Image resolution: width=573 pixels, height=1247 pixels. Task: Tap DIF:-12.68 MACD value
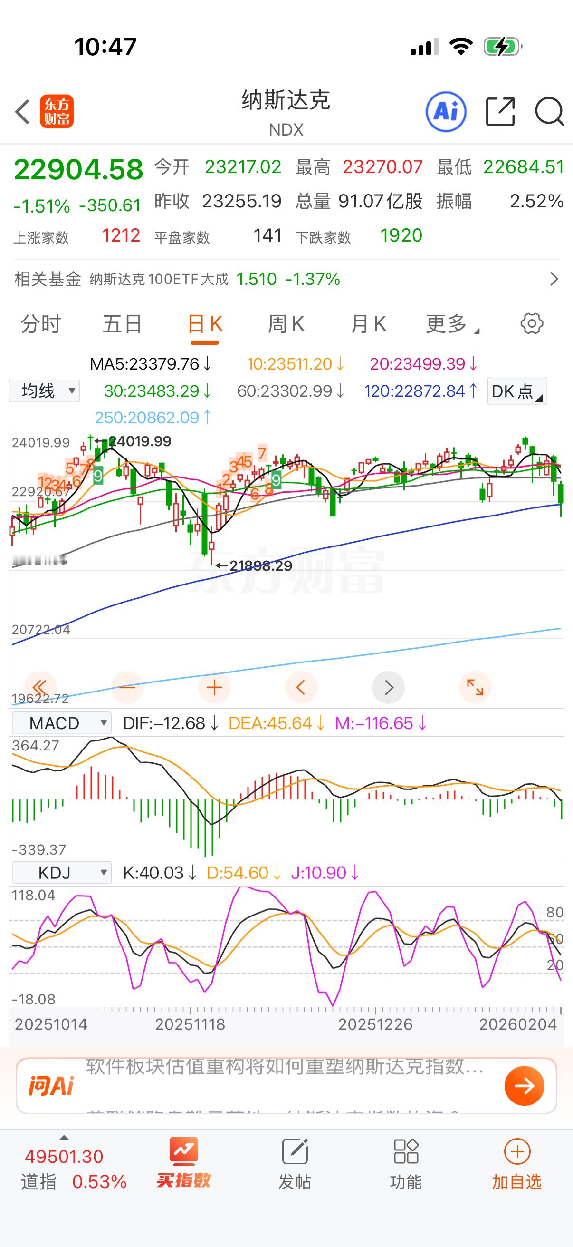coord(171,723)
